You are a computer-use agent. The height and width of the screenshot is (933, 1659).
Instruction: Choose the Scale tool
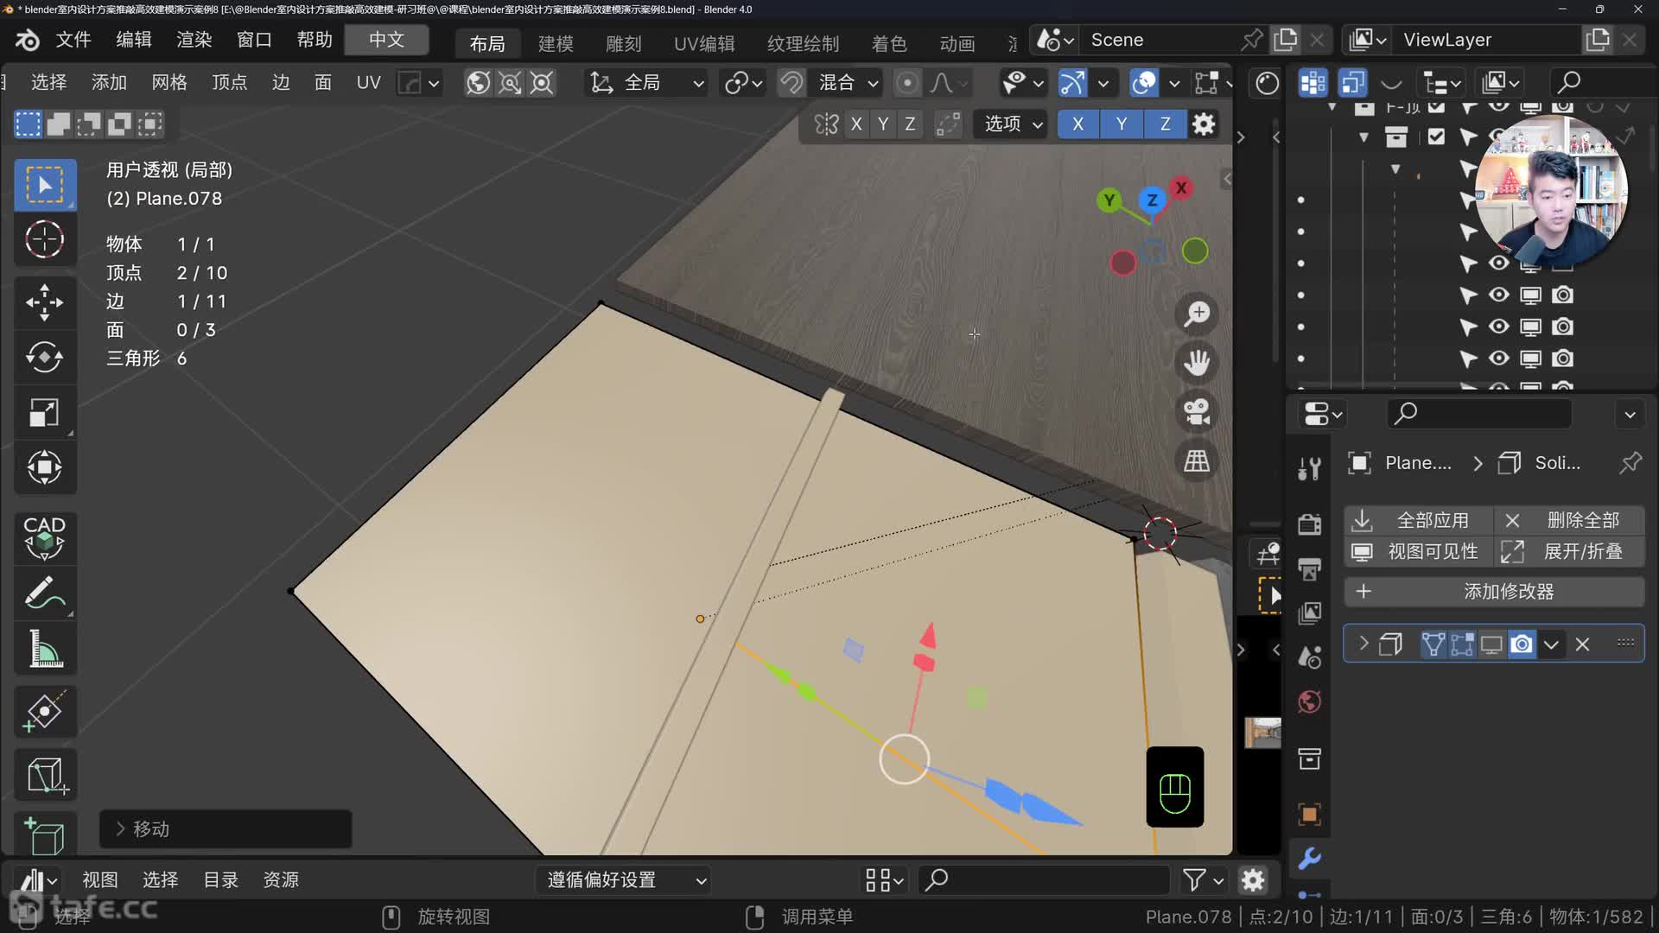click(44, 412)
